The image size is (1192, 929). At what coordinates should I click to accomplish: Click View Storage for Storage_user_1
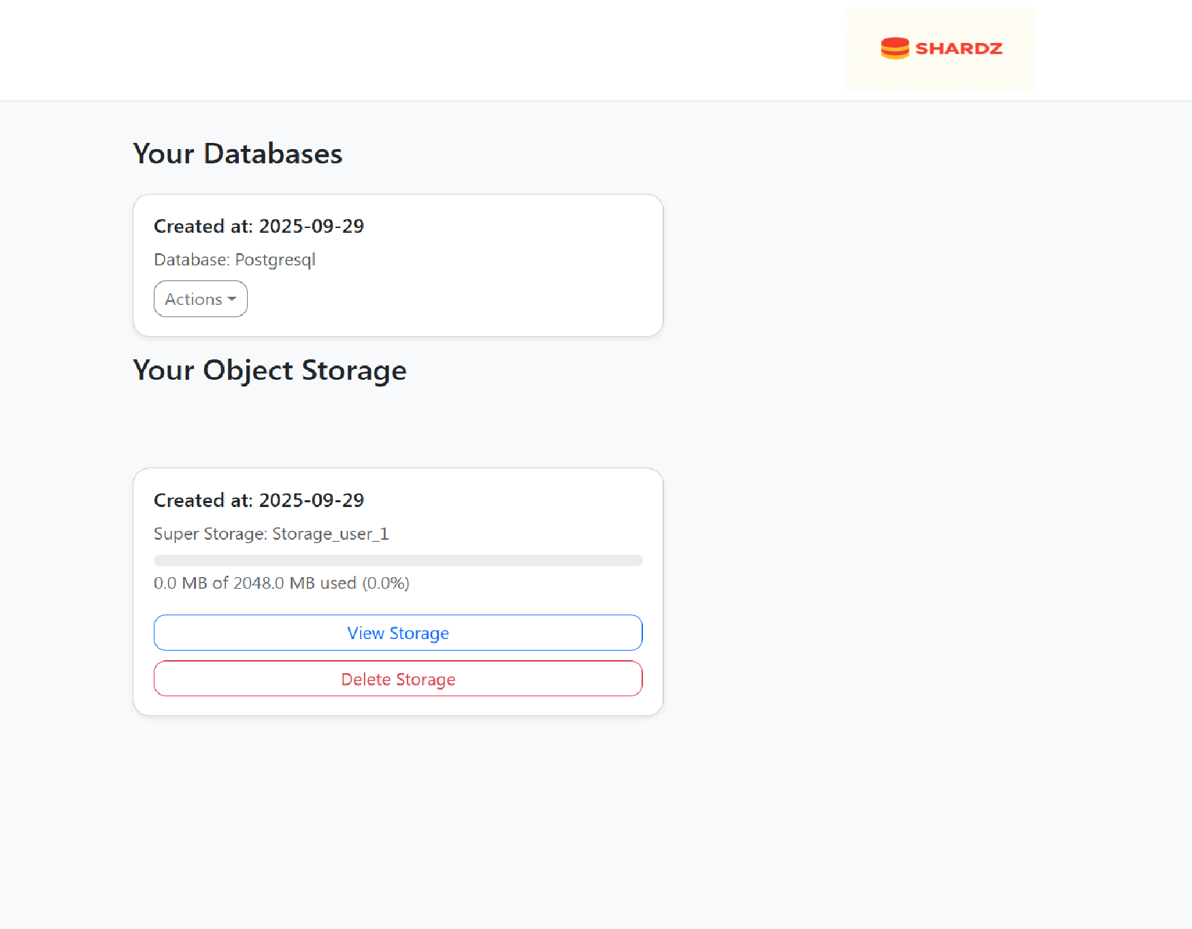tap(398, 632)
